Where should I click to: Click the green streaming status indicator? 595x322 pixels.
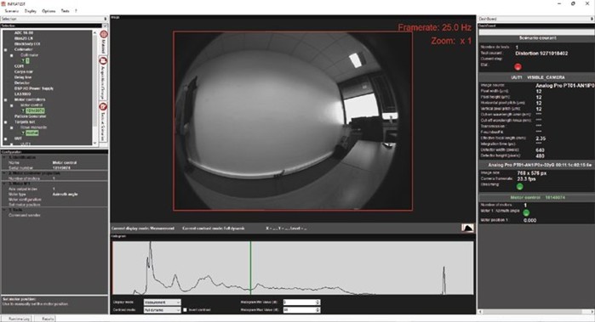click(520, 186)
